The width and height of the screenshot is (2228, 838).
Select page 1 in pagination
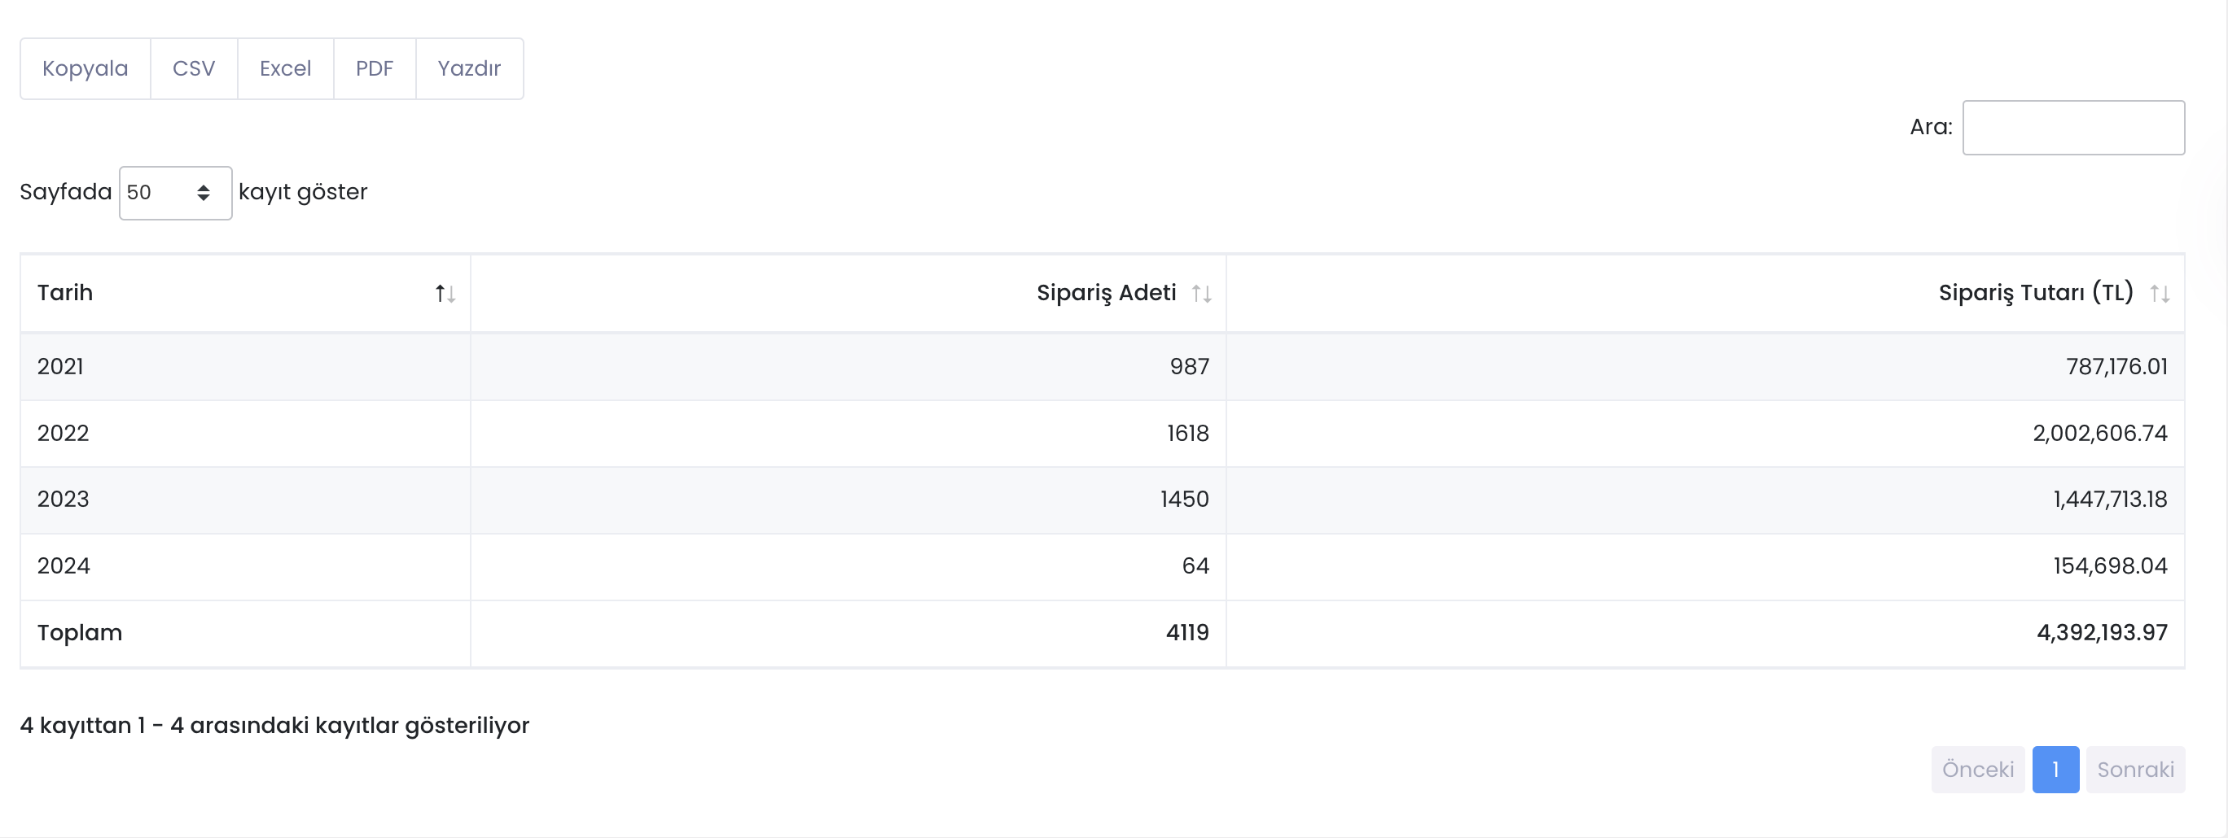pos(2055,769)
